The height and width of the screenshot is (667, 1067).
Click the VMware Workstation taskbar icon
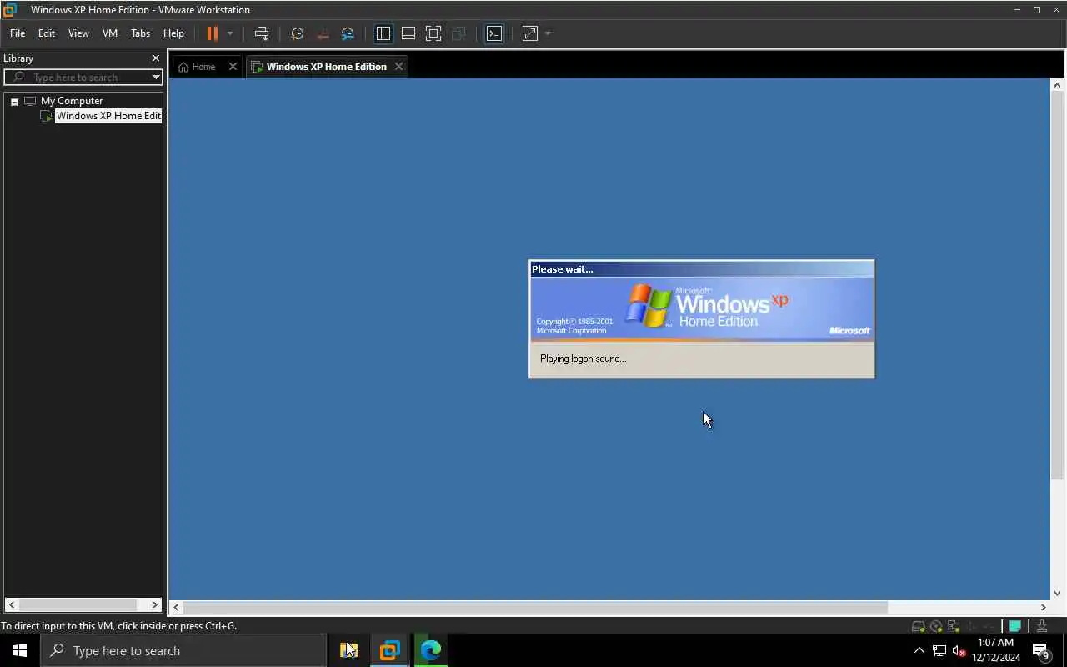coord(389,650)
